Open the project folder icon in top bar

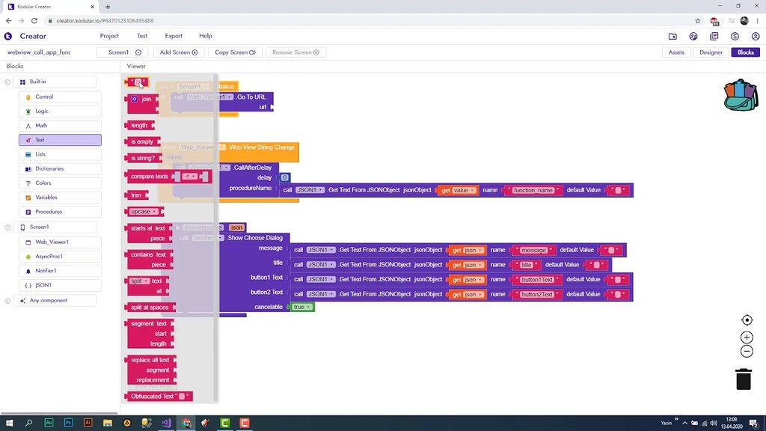tap(673, 36)
